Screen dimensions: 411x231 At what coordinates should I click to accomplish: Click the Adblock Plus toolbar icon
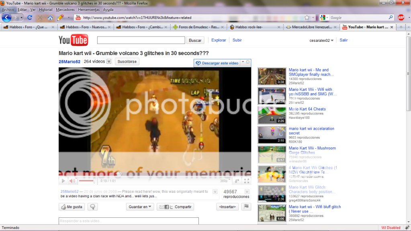(401, 17)
